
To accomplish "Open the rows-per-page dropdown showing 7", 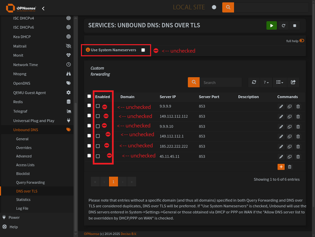I will tap(266, 82).
